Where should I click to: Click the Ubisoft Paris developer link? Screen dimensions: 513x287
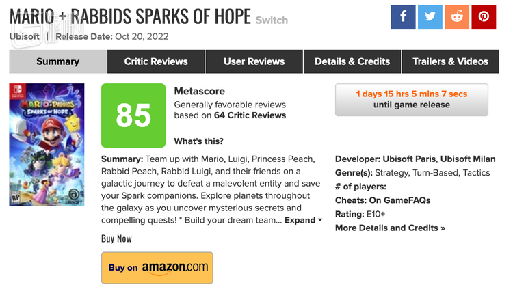[x=409, y=159]
